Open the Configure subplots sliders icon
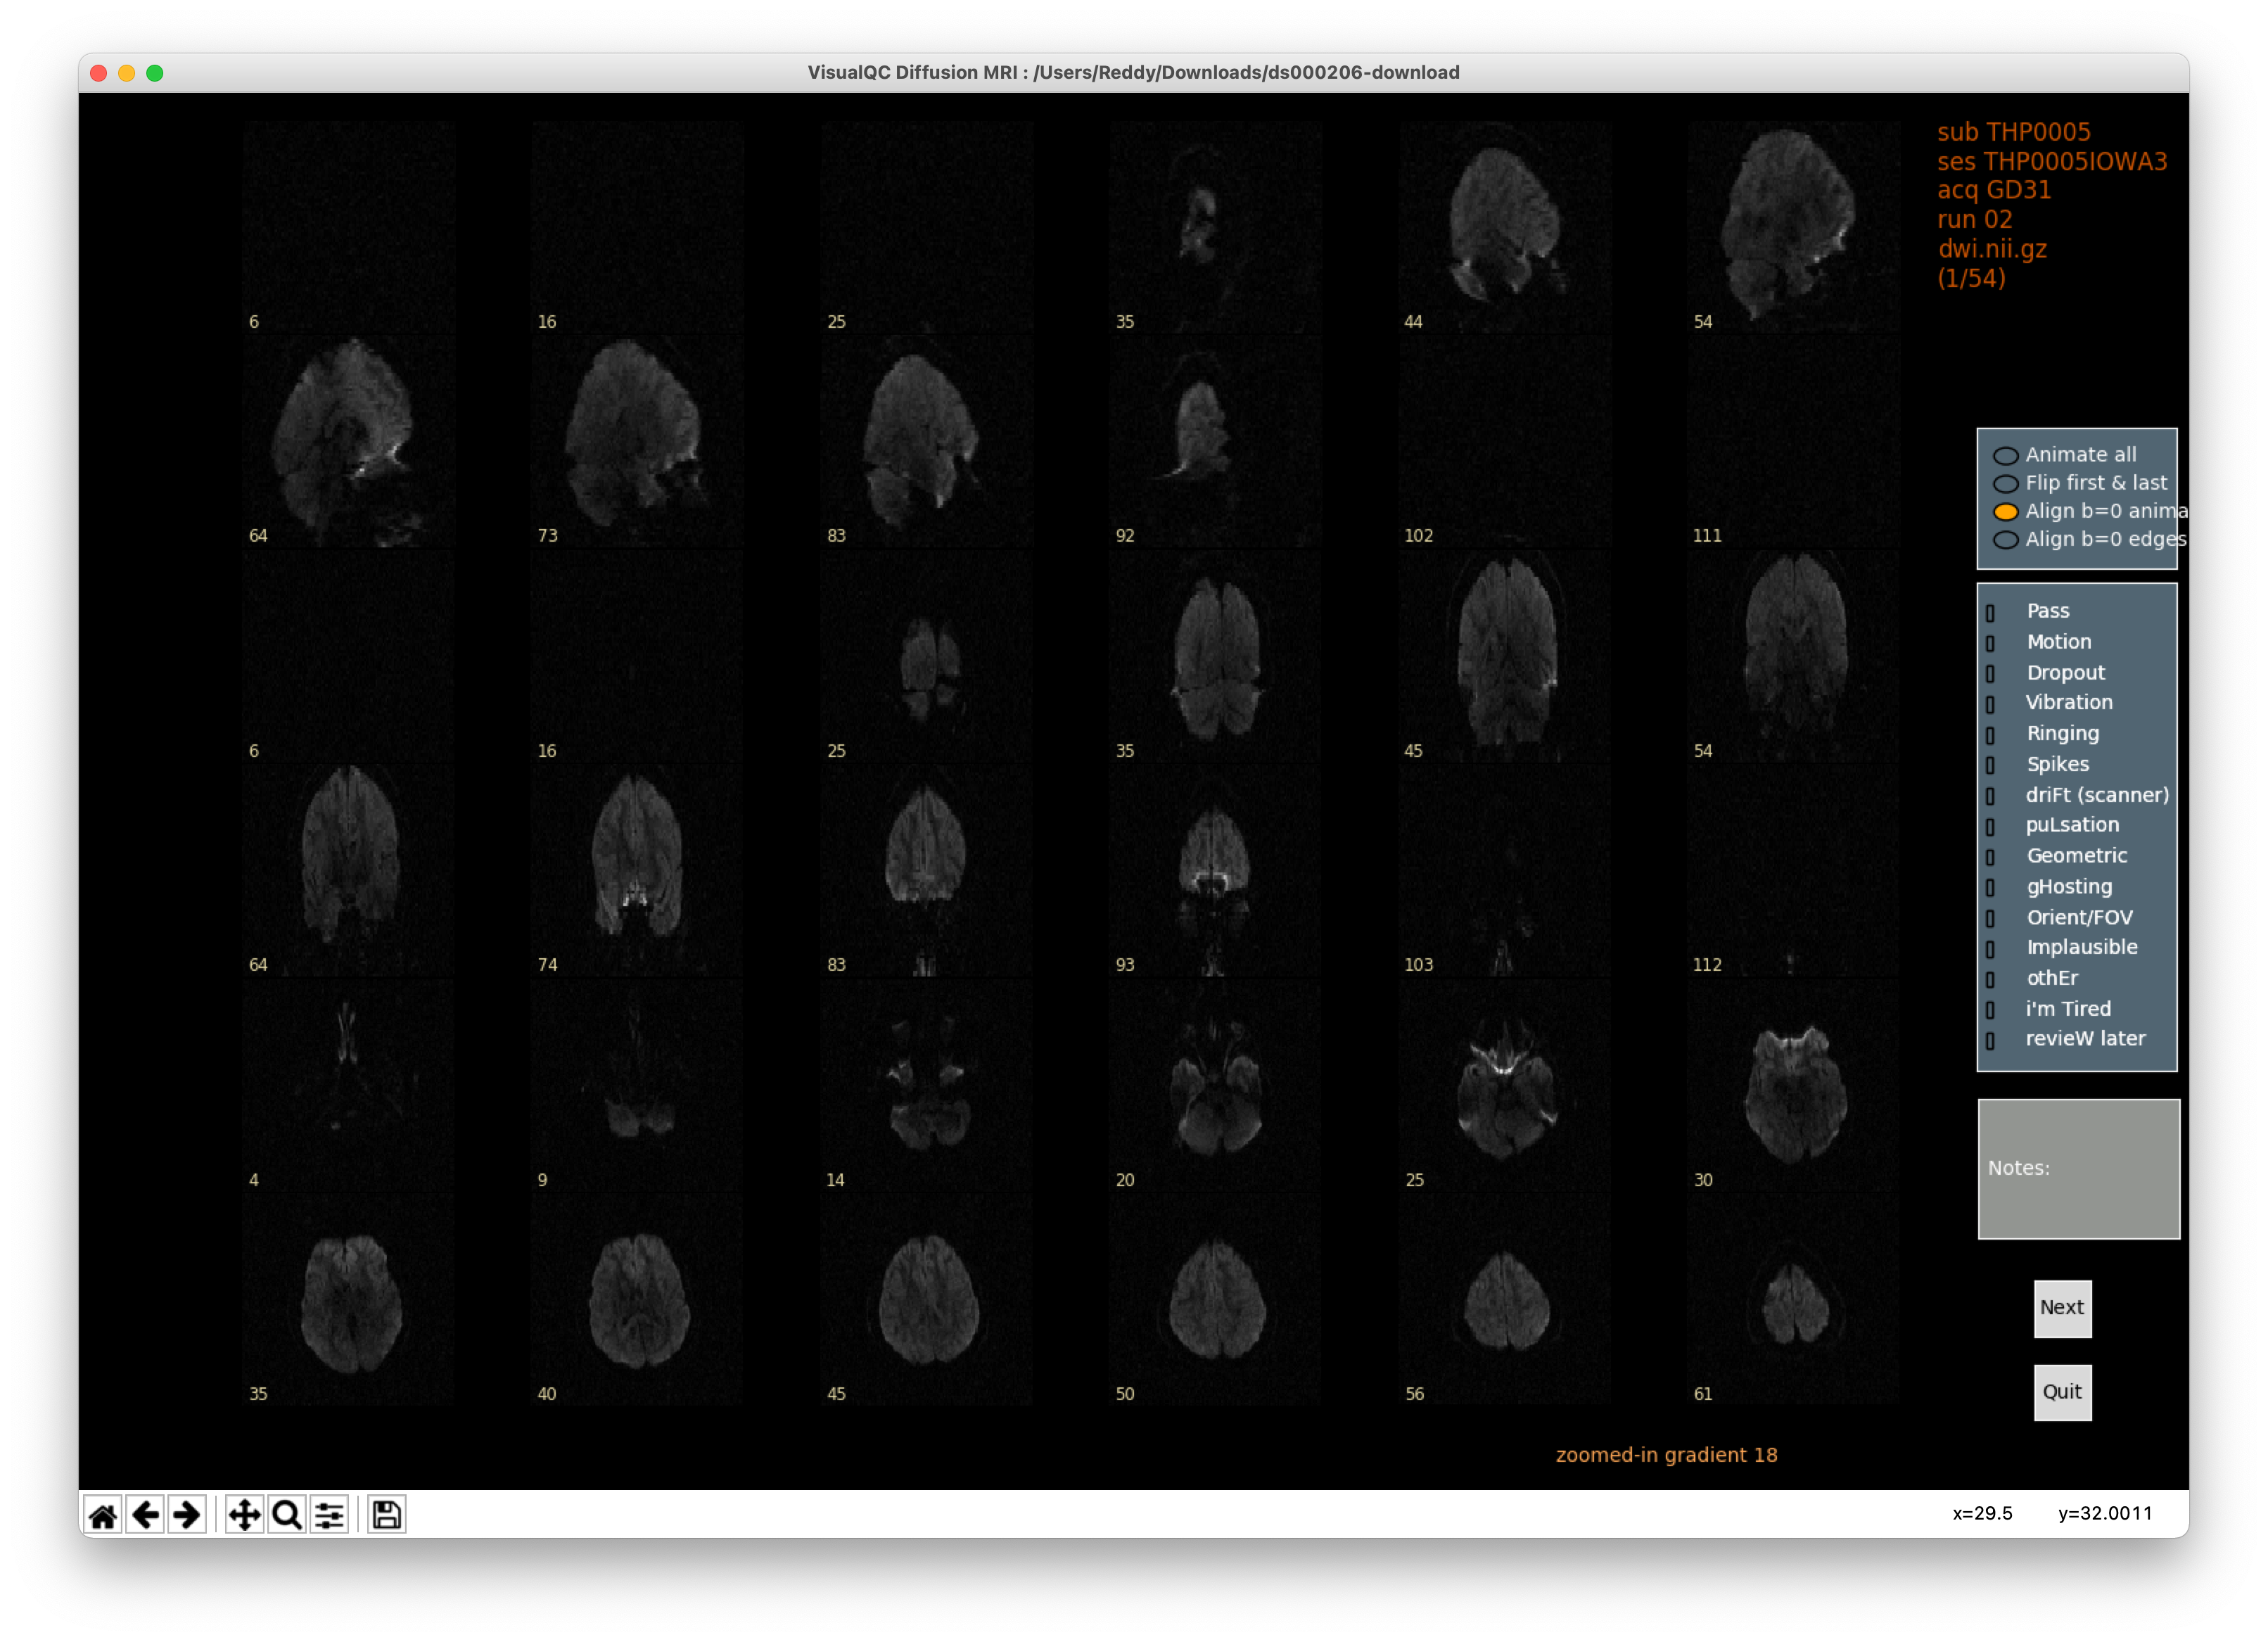 [x=329, y=1514]
